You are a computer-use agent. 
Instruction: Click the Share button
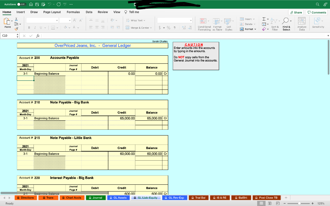296,12
